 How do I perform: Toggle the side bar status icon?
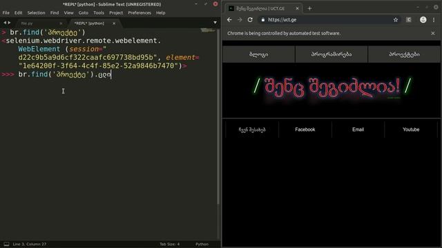6,244
